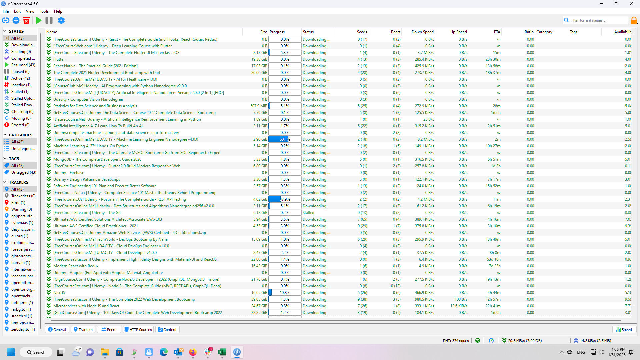Image resolution: width=640 pixels, height=360 pixels.
Task: Click the red Errored status icon in sidebar
Action: coord(7,125)
